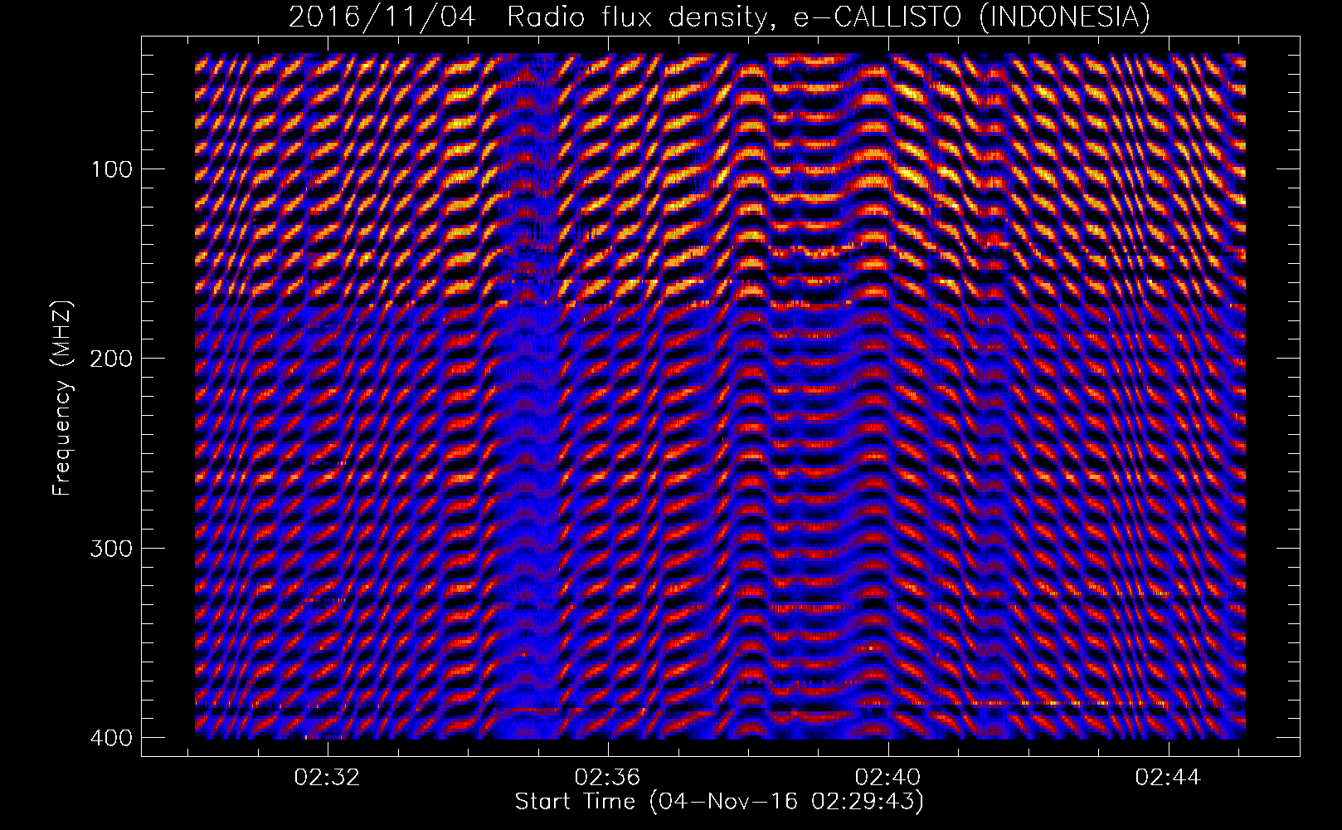Image resolution: width=1342 pixels, height=830 pixels.
Task: Click the '300' frequency tick label
Action: [x=110, y=548]
